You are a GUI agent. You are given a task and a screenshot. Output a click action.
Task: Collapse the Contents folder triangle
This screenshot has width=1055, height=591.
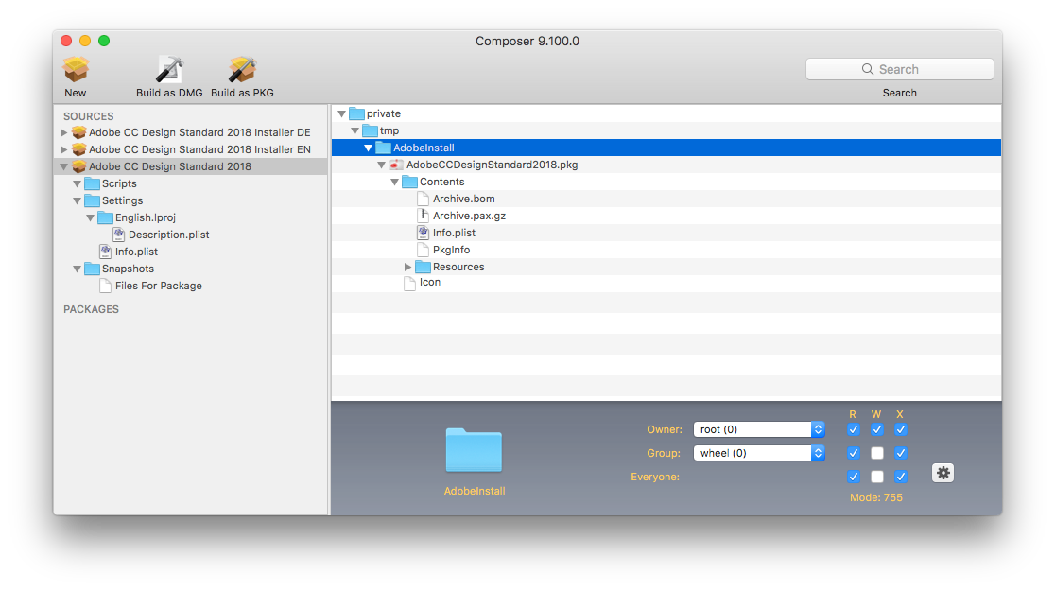(394, 182)
